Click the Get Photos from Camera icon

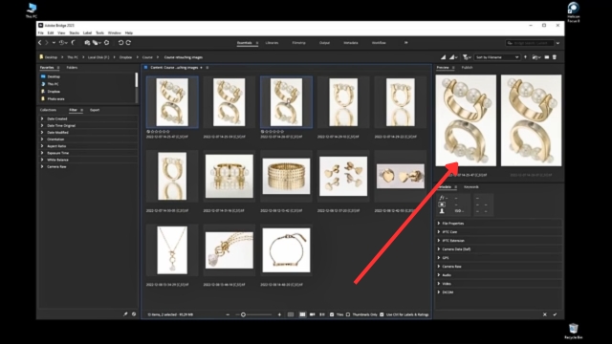click(x=87, y=42)
